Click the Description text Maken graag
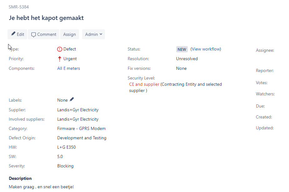289x192 pixels. [21, 187]
